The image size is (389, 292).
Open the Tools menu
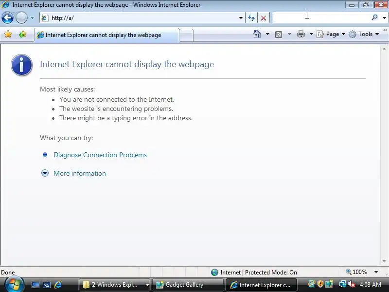[364, 34]
